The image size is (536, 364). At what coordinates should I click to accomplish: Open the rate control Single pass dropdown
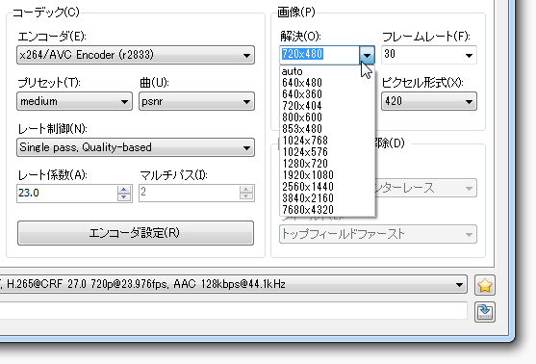[x=136, y=147]
